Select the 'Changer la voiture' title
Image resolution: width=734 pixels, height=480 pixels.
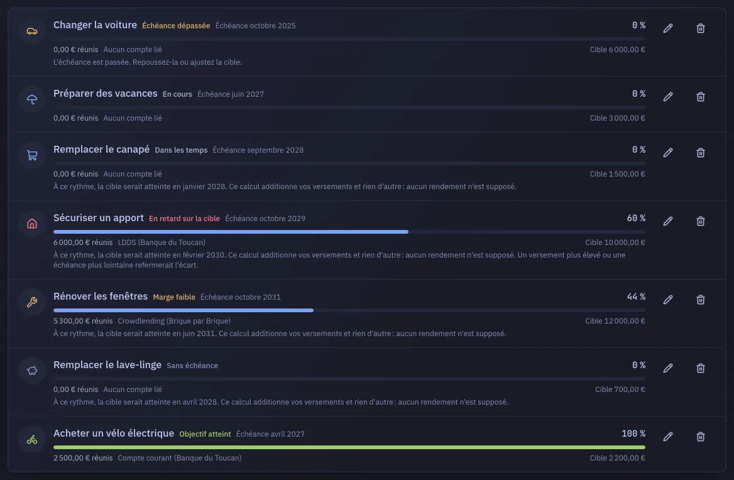[95, 25]
